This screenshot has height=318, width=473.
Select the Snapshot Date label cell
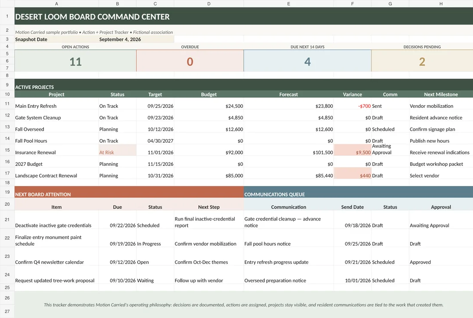(x=56, y=39)
